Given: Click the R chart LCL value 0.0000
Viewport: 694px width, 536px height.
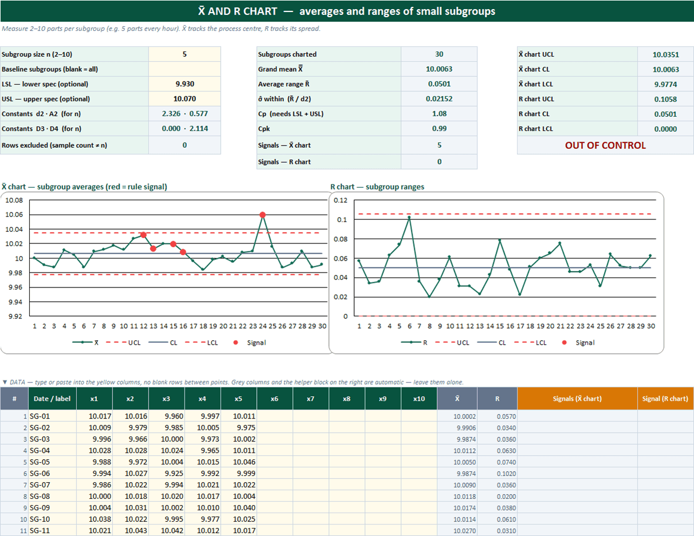Looking at the screenshot, I should pyautogui.click(x=665, y=129).
